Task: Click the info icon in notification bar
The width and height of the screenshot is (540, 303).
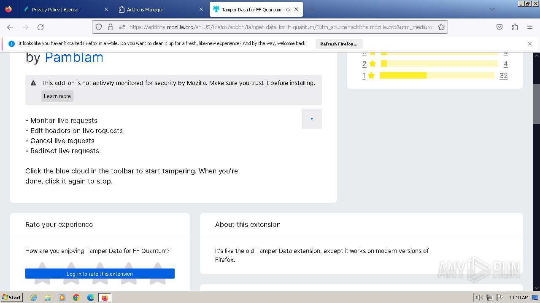Action: (x=11, y=44)
